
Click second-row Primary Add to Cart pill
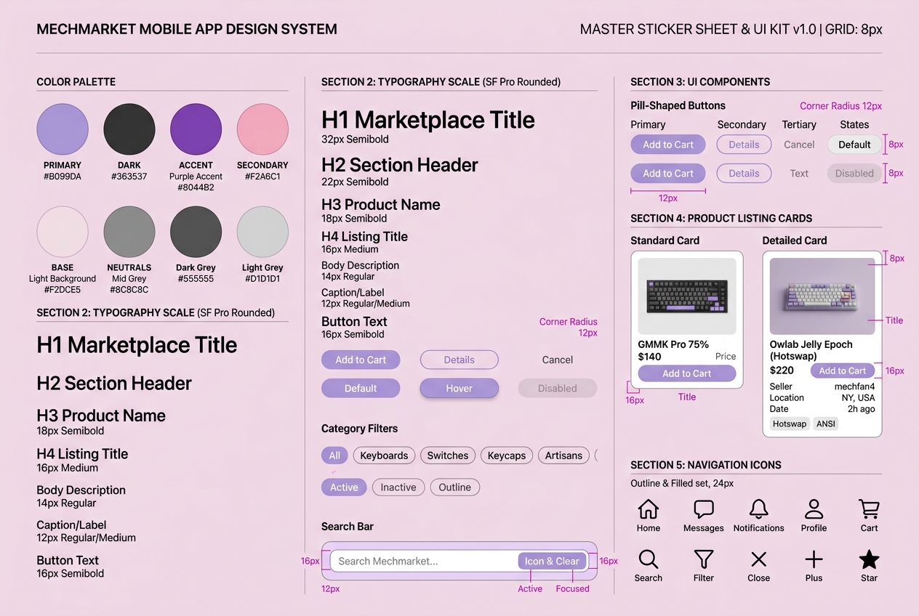(x=668, y=173)
